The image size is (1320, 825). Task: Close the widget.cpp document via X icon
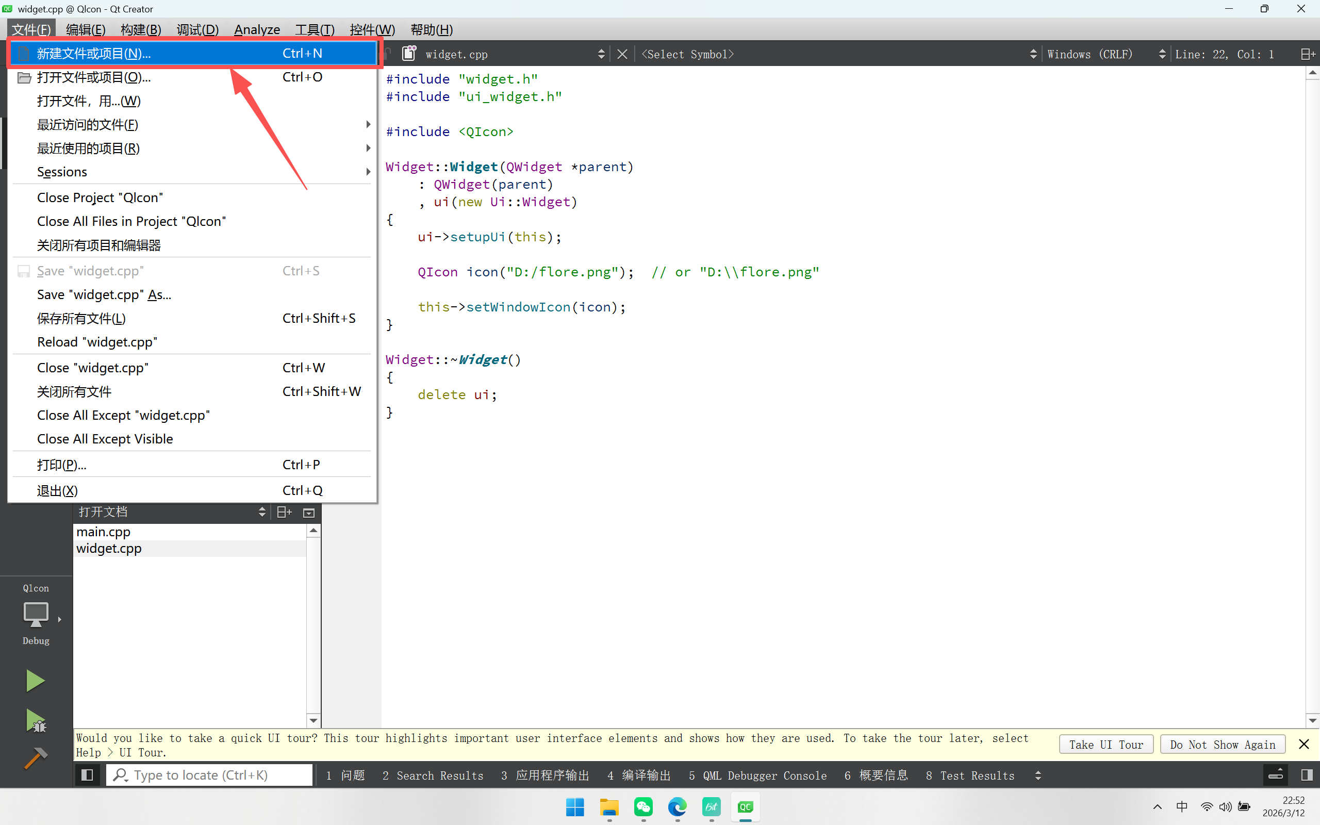click(x=622, y=54)
